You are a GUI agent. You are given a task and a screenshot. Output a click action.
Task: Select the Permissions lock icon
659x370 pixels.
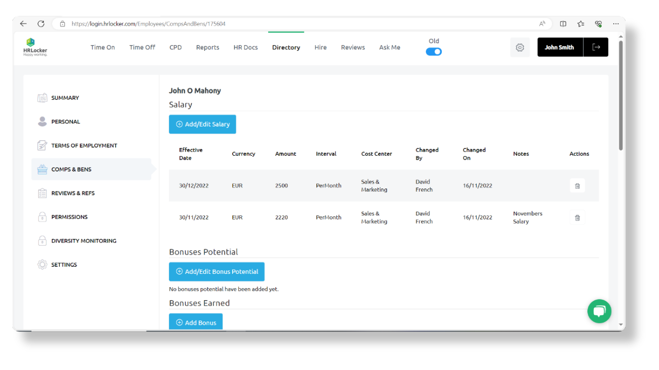42,216
